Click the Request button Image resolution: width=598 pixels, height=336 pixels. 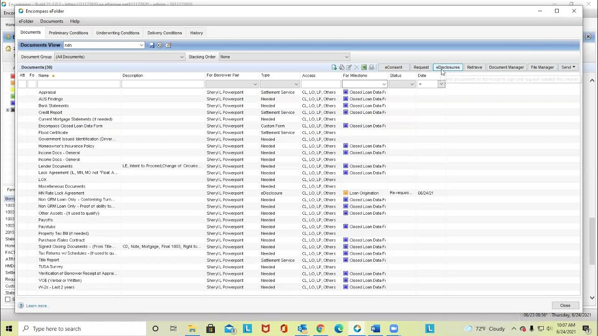click(421, 67)
